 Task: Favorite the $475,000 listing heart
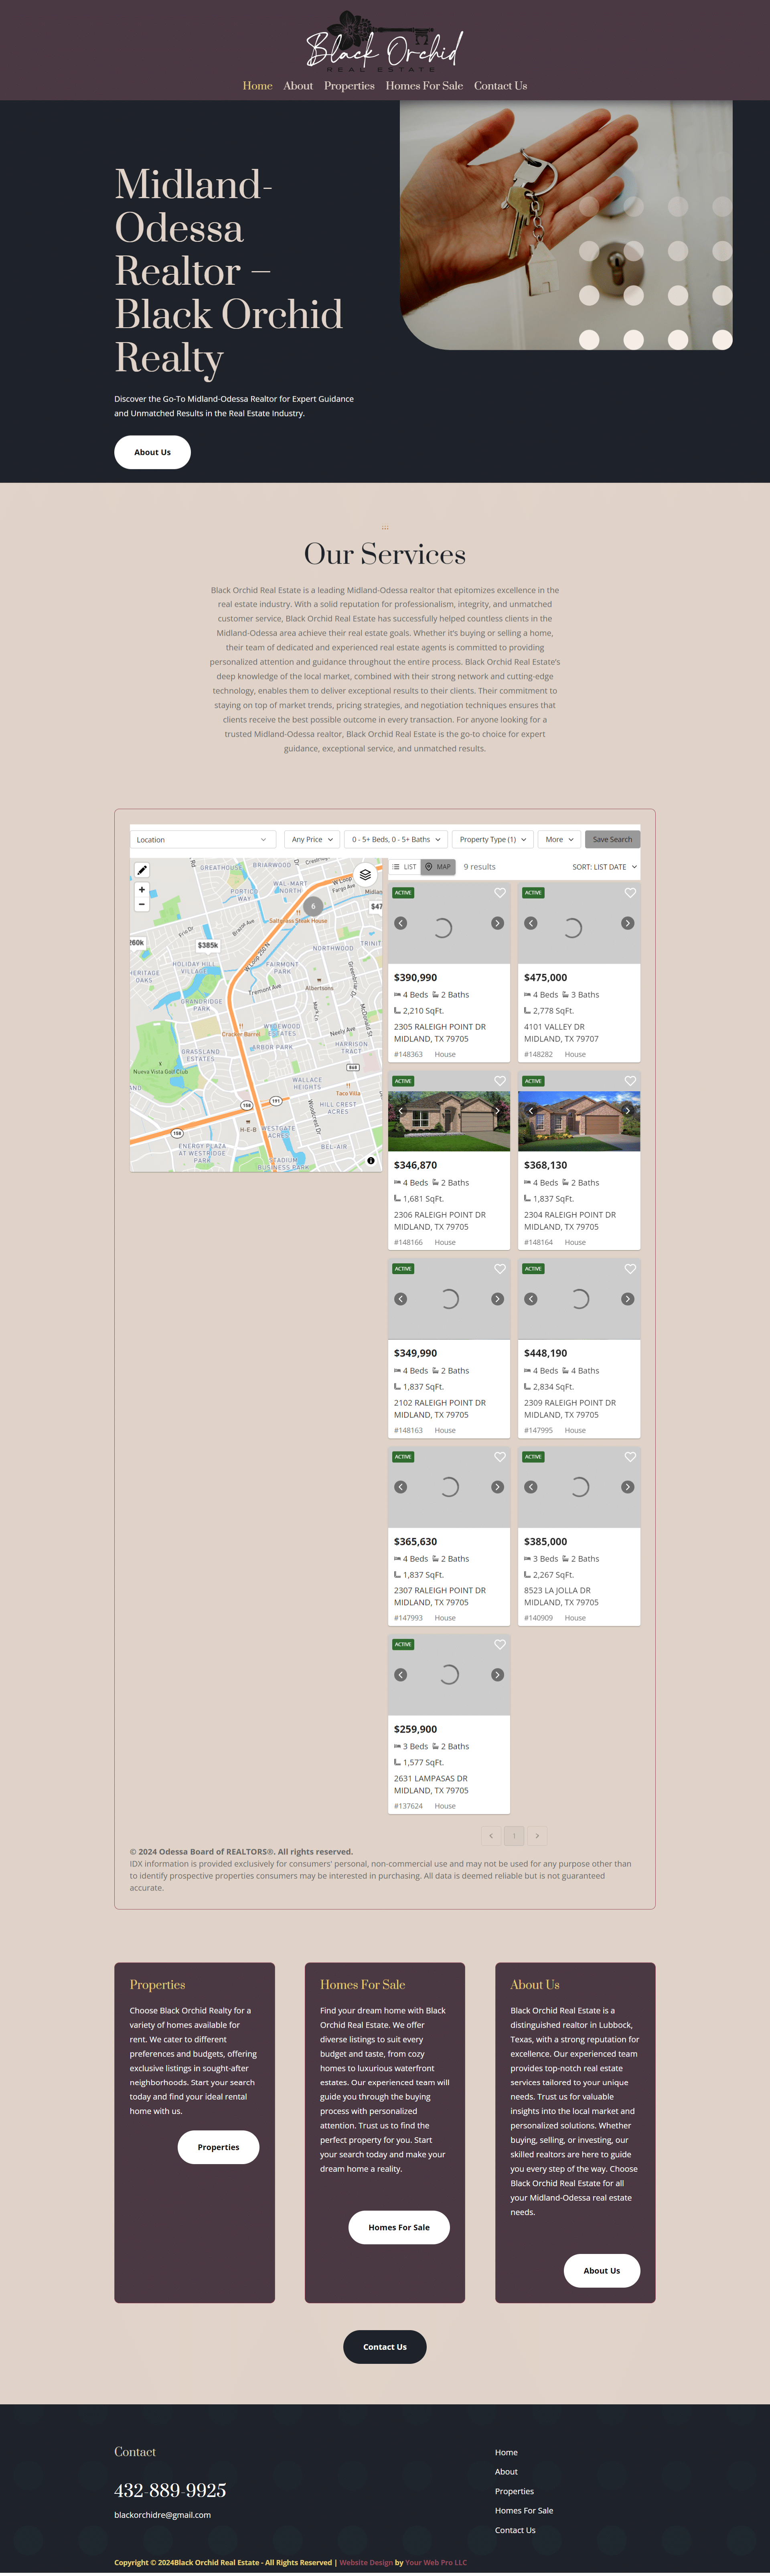pyautogui.click(x=630, y=893)
